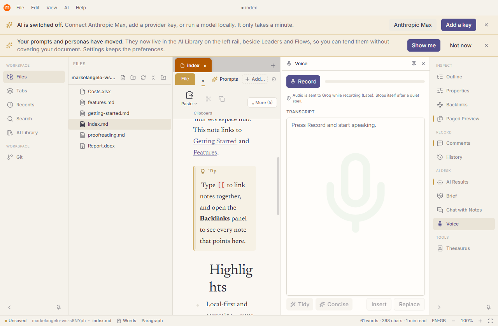Viewport: 498px width, 326px height.
Task: Open the File menu
Action: coord(20,8)
